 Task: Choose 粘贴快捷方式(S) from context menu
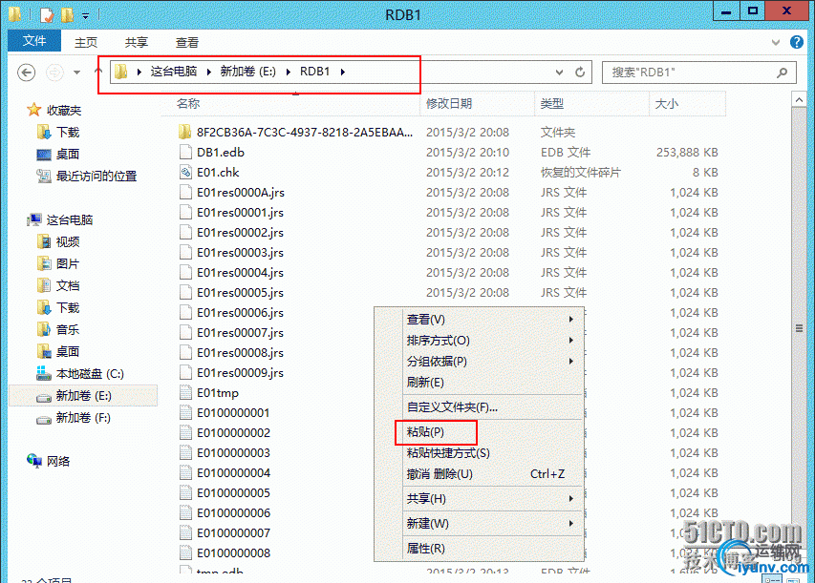tap(491, 453)
